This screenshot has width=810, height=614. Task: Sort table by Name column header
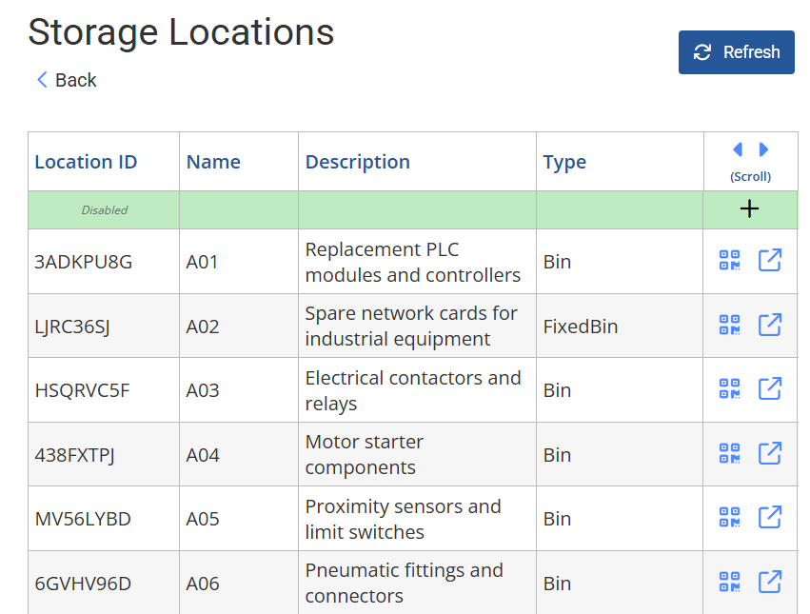tap(213, 162)
